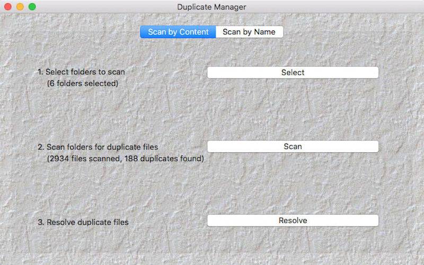The image size is (424, 265).
Task: Click '3. Resolve duplicate files' label
Action: tap(83, 222)
